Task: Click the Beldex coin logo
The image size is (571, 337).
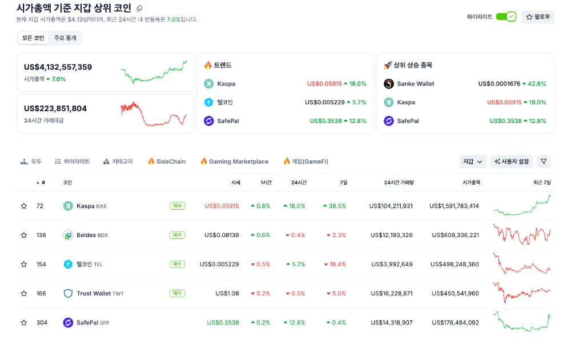Action: click(68, 235)
